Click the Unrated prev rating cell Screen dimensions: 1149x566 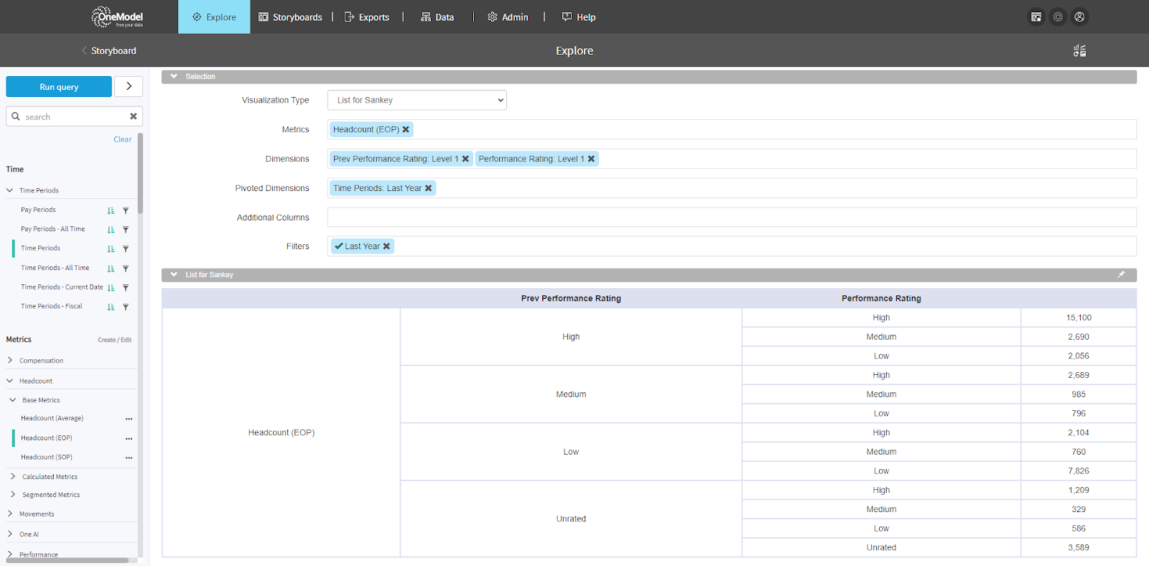tap(571, 519)
